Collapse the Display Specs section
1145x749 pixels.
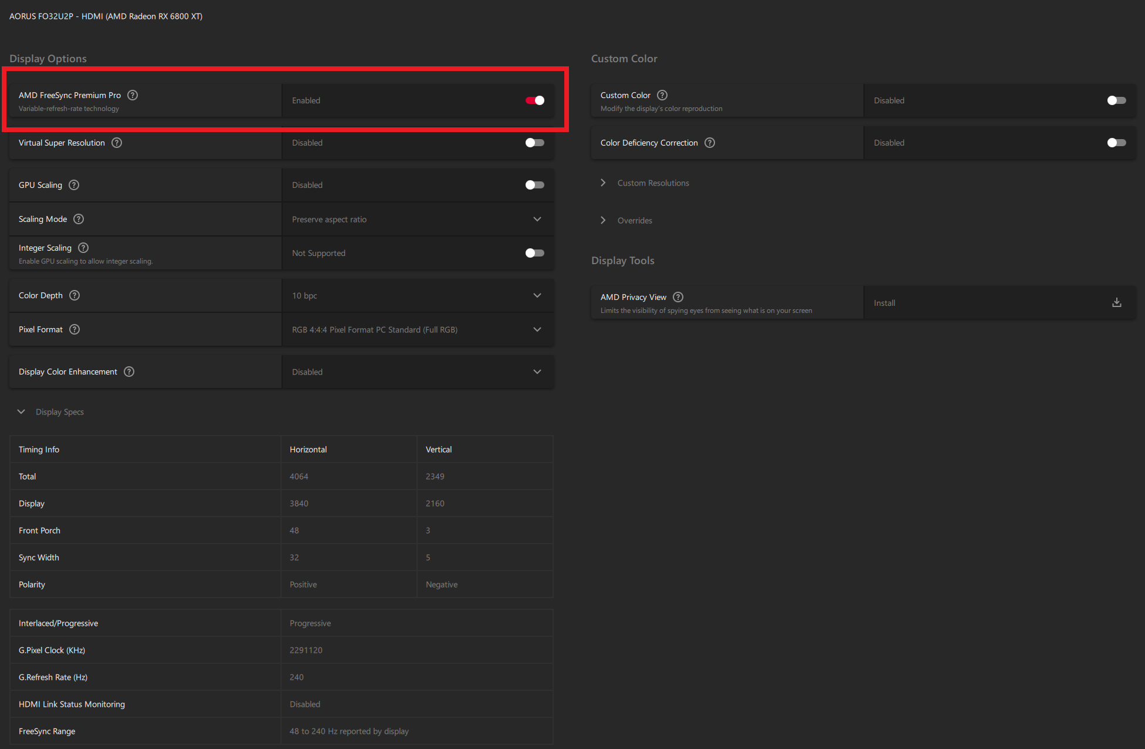pos(21,411)
